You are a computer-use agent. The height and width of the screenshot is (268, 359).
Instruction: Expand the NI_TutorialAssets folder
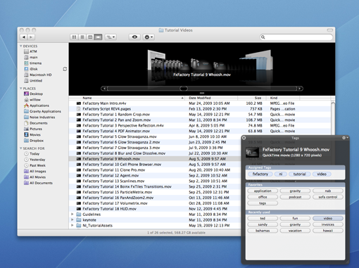(x=73, y=226)
